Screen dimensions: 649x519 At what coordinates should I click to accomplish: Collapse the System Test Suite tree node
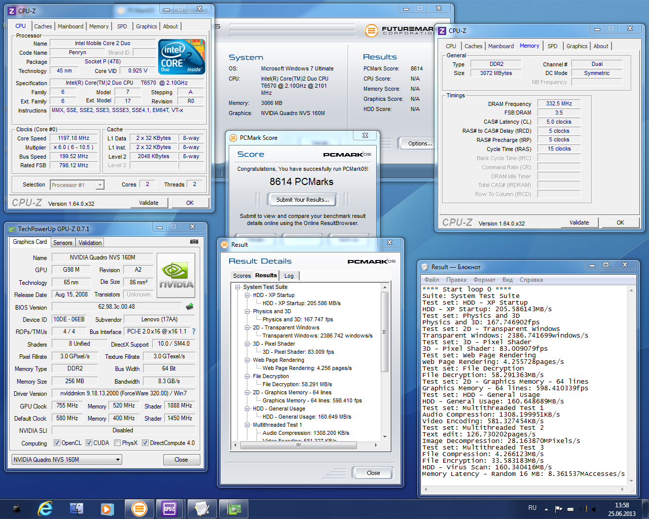click(x=237, y=287)
